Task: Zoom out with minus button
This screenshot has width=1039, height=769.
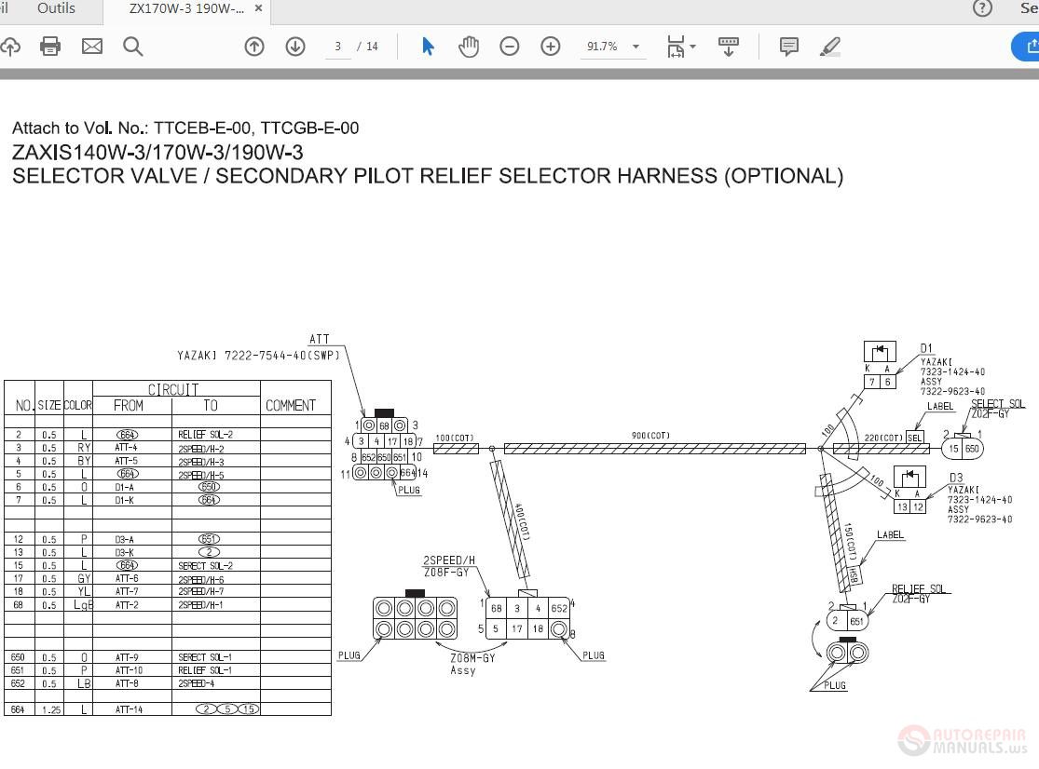Action: (x=510, y=47)
